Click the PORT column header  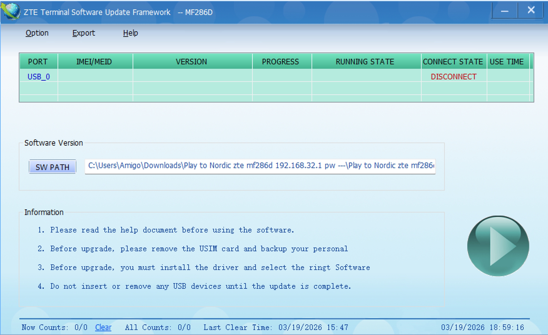(x=38, y=62)
